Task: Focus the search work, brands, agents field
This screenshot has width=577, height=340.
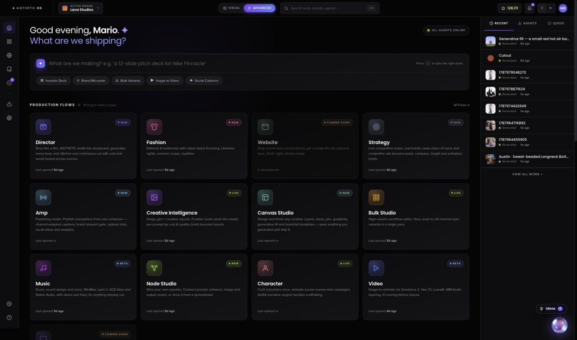Action: coord(330,8)
